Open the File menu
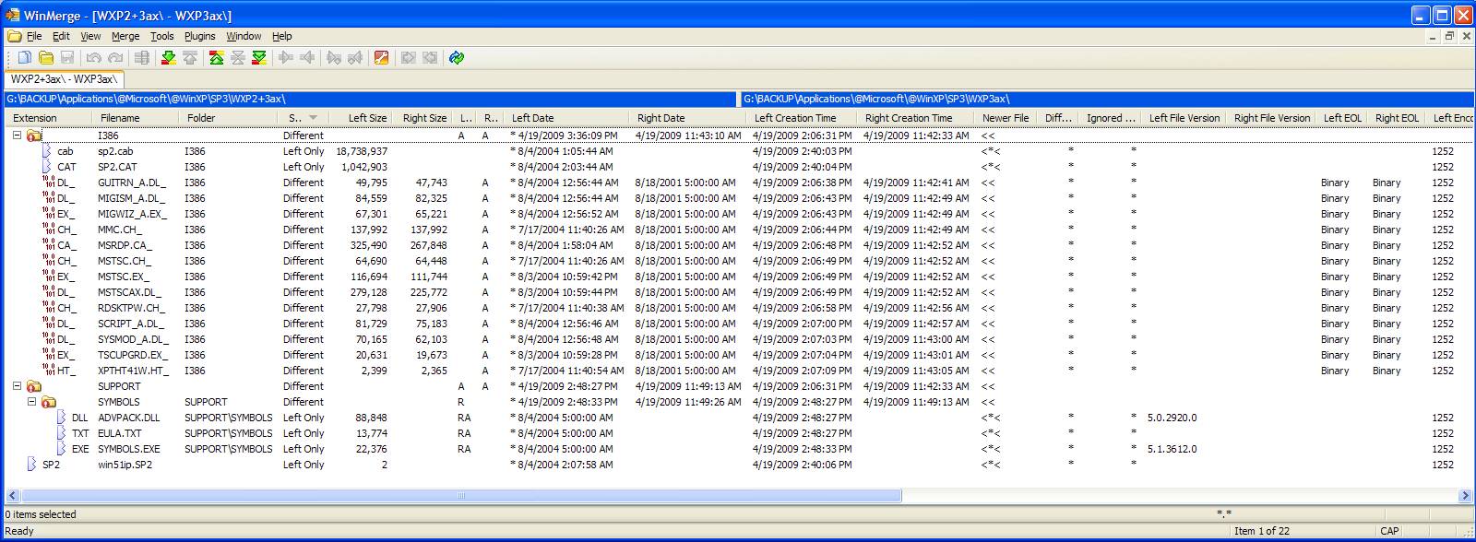 34,36
